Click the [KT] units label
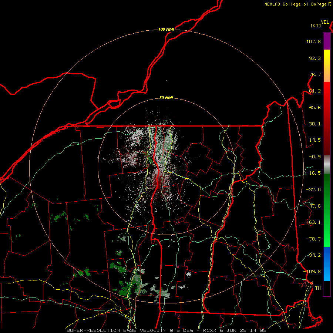This screenshot has width=333, height=333. click(316, 26)
